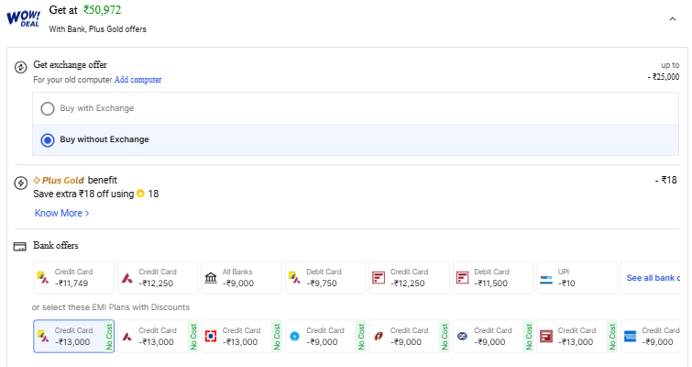Click the WOW! Deal logo

(x=22, y=19)
